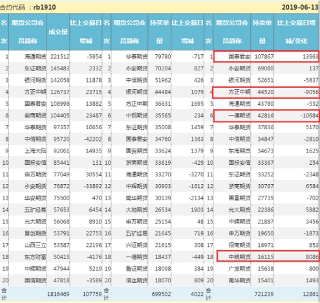Click the volume change value 30554
This screenshot has height=303, width=320.
point(94,174)
